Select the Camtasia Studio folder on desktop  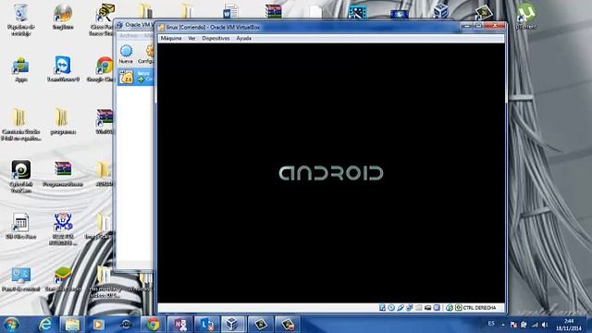pyautogui.click(x=20, y=124)
